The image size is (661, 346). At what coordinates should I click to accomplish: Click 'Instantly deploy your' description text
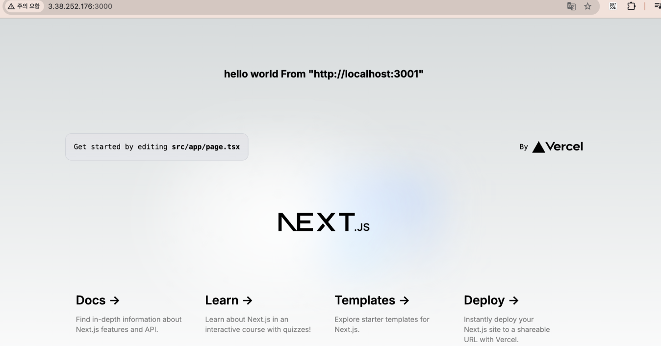click(499, 320)
